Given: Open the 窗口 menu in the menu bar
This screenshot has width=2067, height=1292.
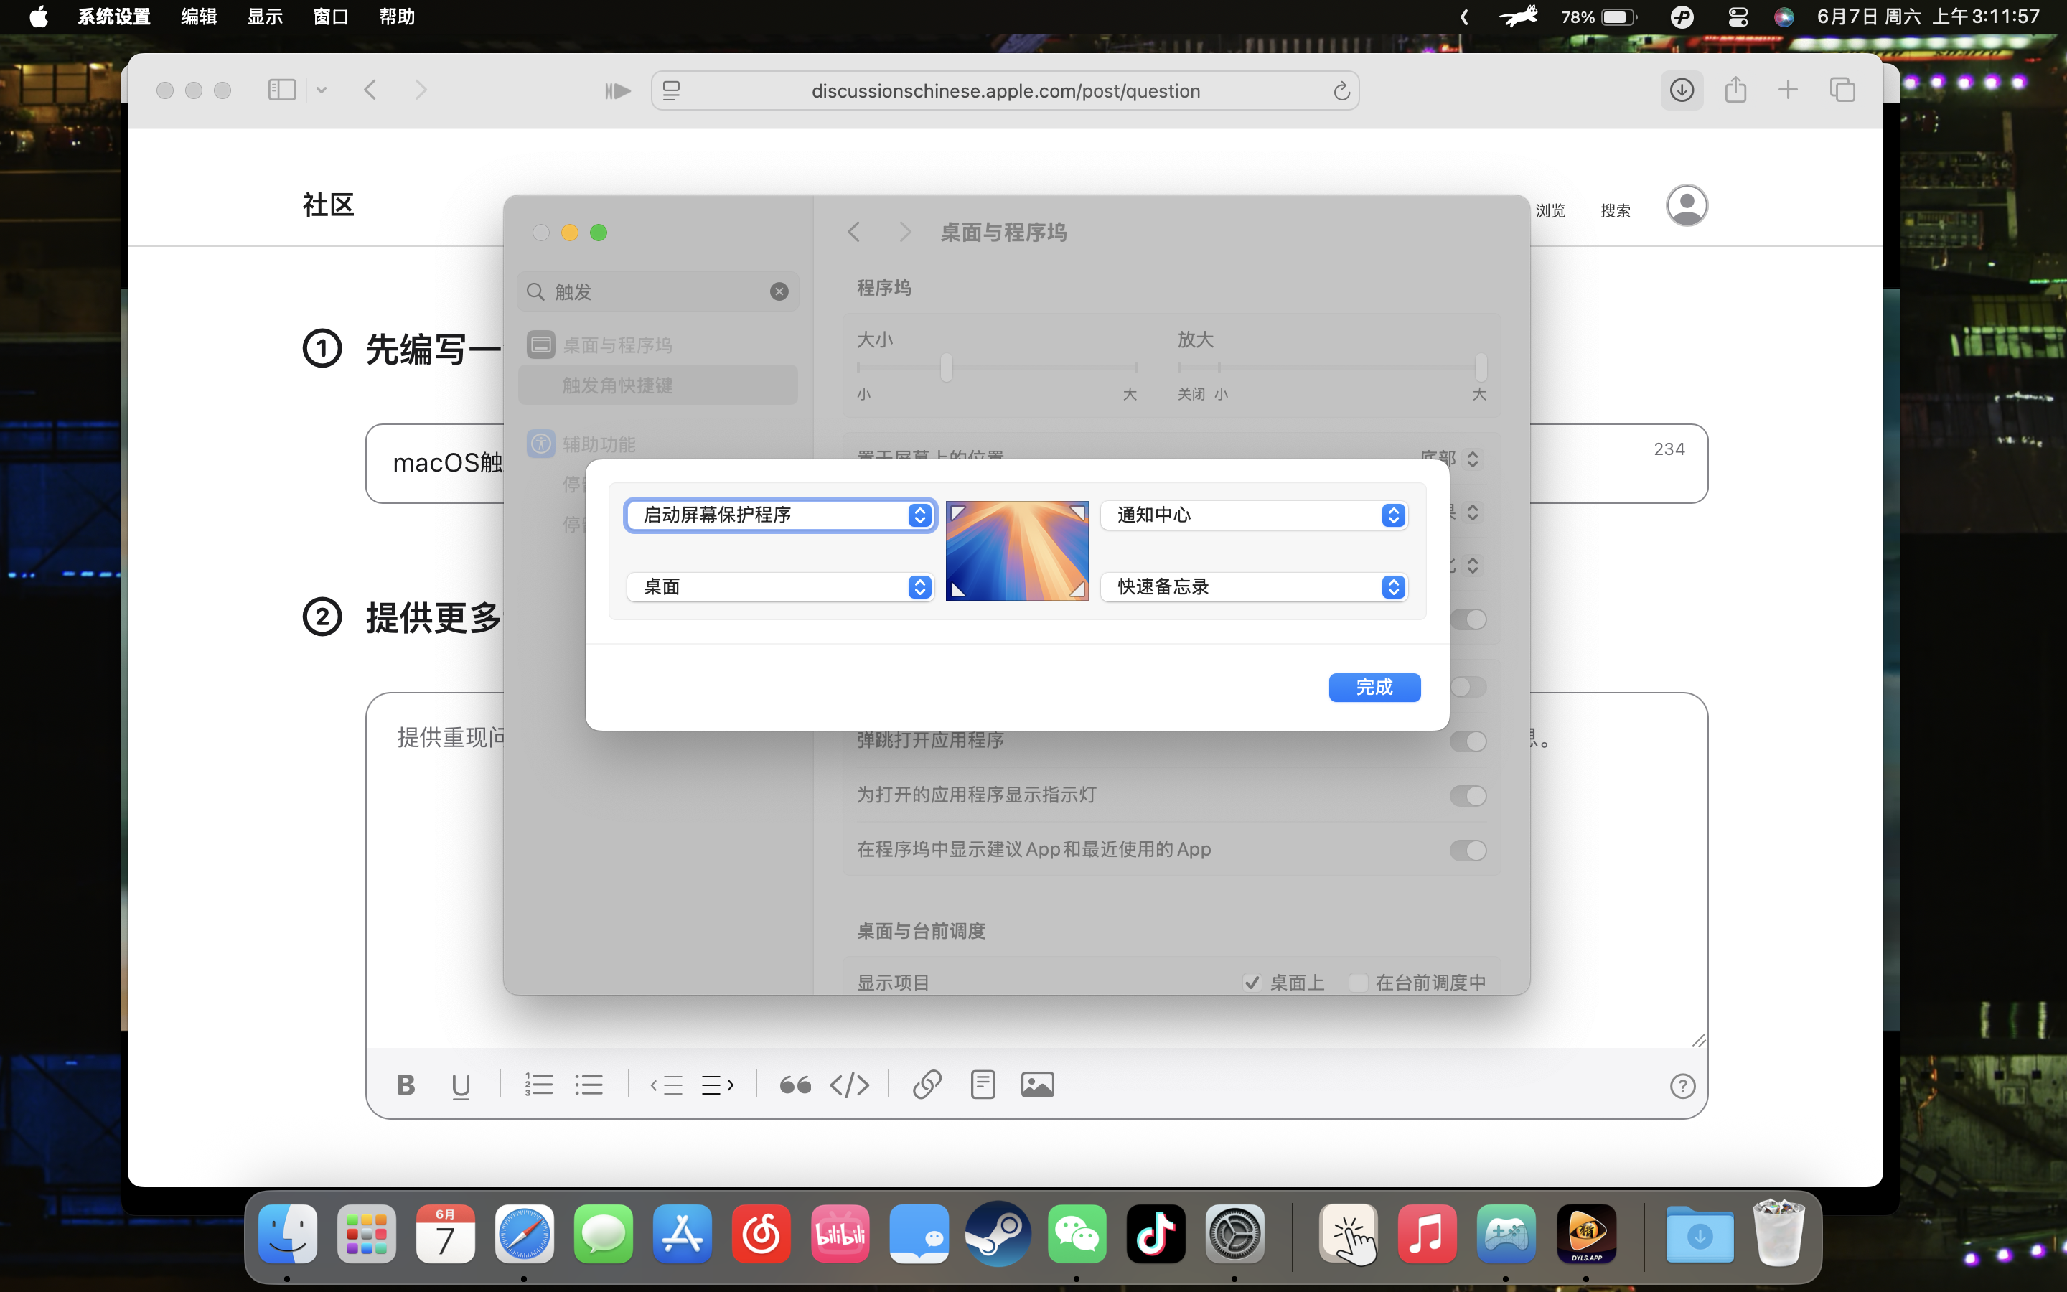Looking at the screenshot, I should (x=331, y=17).
